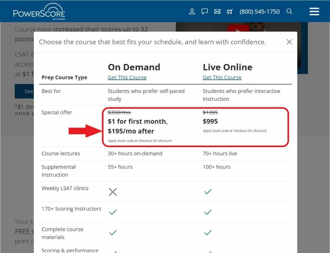Click the On Demand 170+ Scoring Instructors checkmark
This screenshot has width=330, height=253.
(113, 212)
